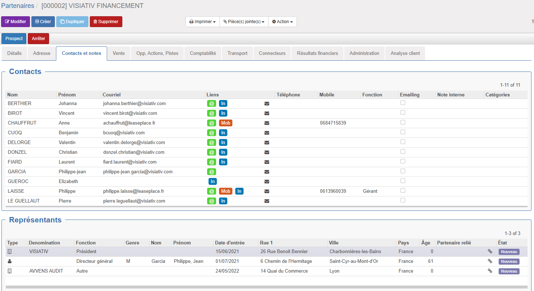This screenshot has height=291, width=534.
Task: Switch to the Comptabilité tab
Action: [x=203, y=53]
